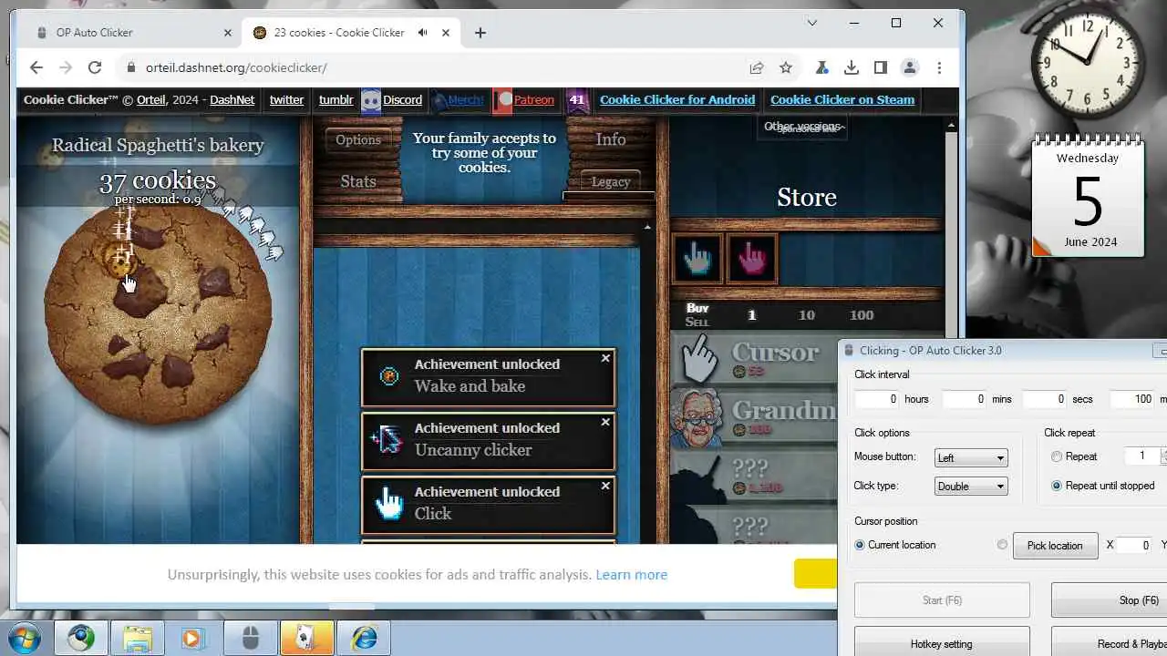1167x656 pixels.
Task: Click the Uncanny clicker achievement icon
Action: click(389, 440)
